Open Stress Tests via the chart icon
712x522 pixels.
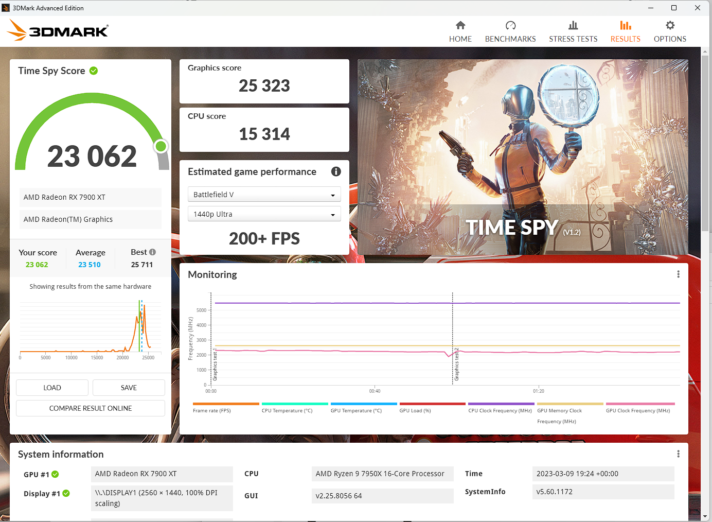coord(573,25)
